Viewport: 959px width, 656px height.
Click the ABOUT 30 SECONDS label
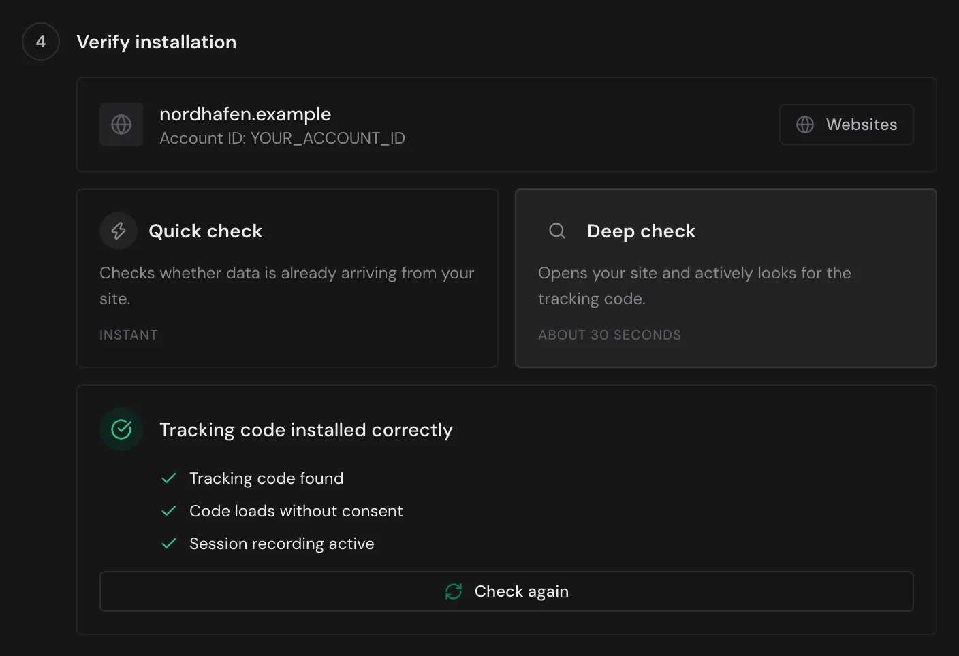tap(610, 335)
